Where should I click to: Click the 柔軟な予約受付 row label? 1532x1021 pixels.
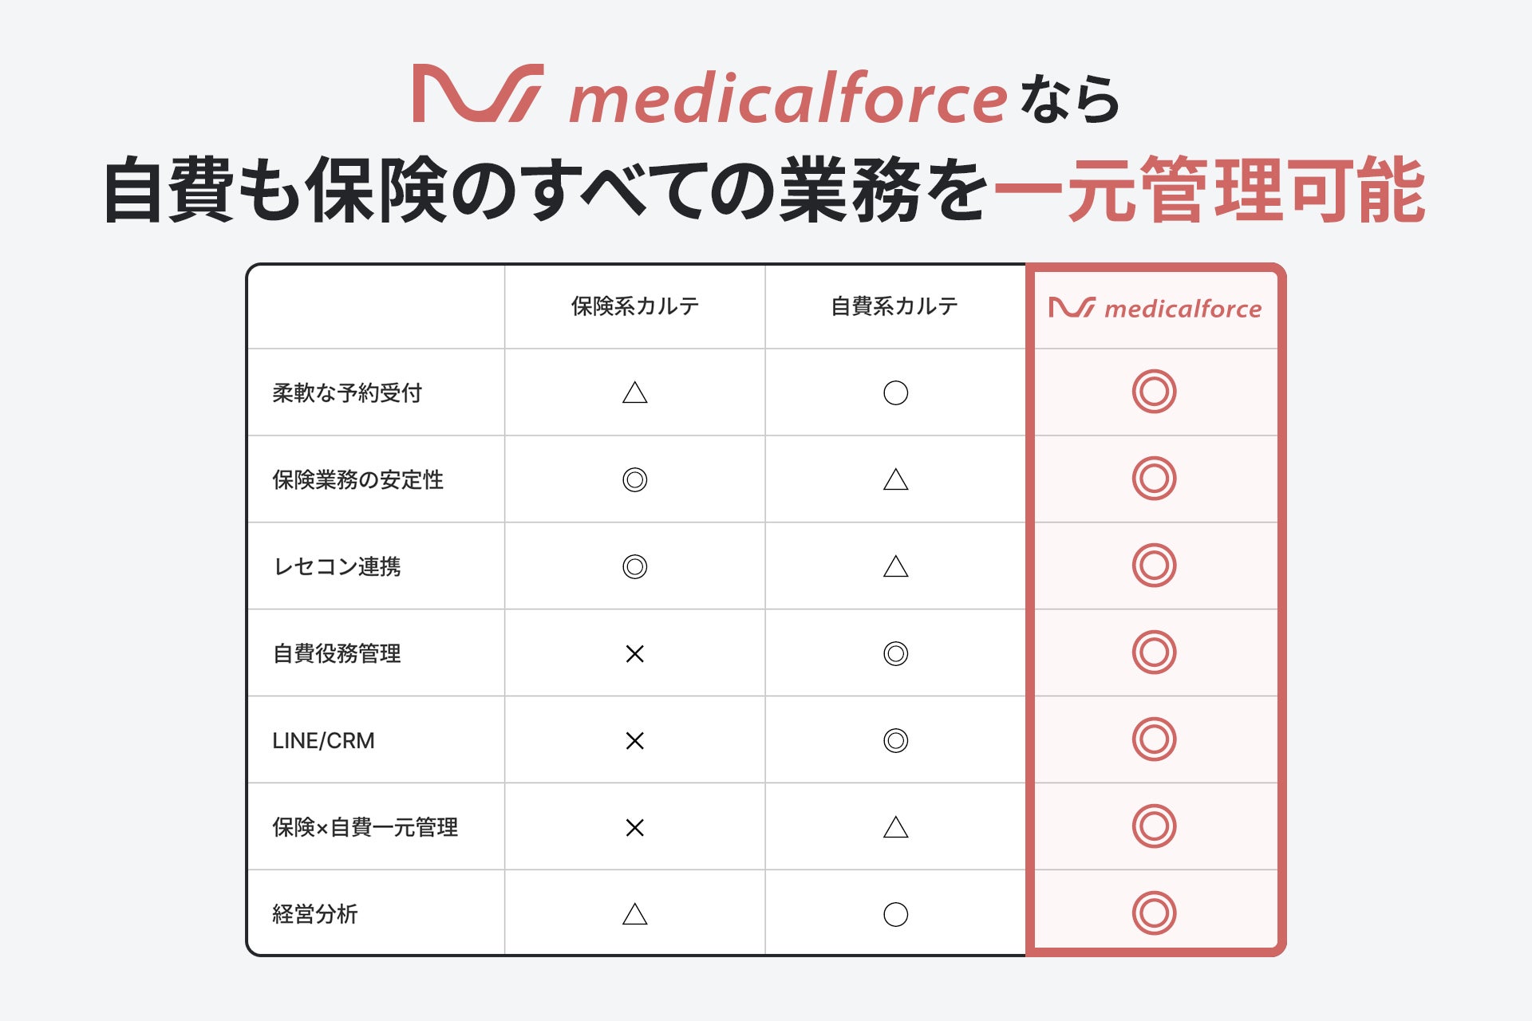click(347, 393)
